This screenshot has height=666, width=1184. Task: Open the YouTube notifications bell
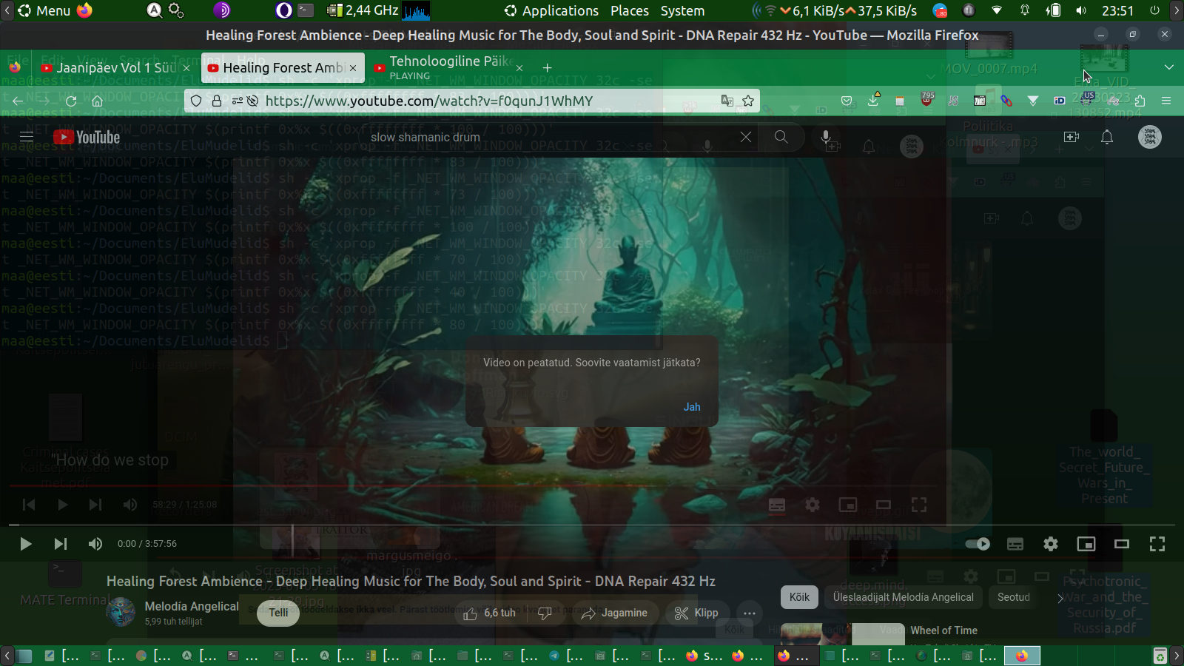click(1107, 137)
